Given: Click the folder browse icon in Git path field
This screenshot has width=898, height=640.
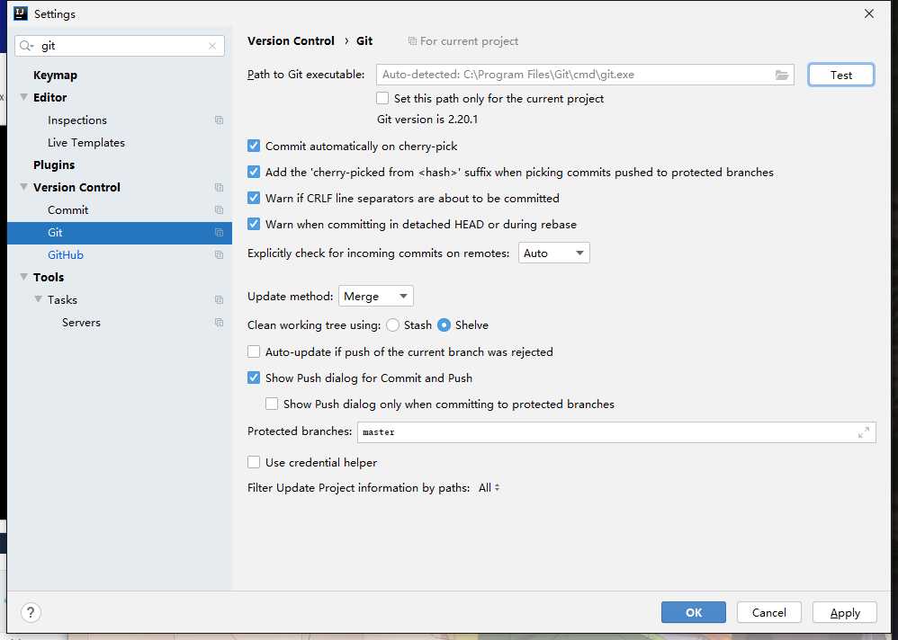Looking at the screenshot, I should (x=782, y=75).
